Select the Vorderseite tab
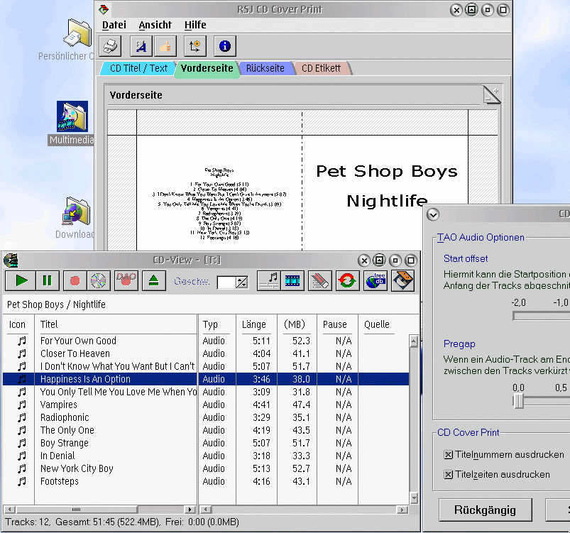The image size is (570, 533). (x=207, y=68)
